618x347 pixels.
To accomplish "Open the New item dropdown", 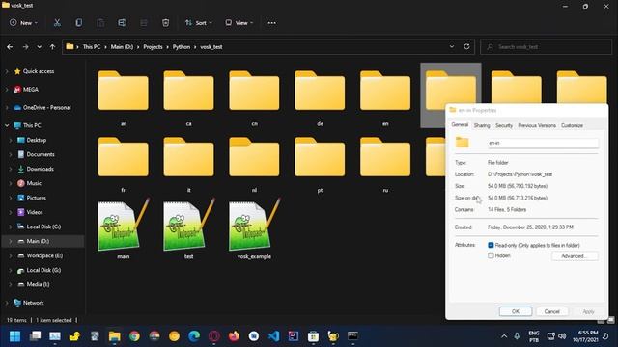I will coord(23,23).
